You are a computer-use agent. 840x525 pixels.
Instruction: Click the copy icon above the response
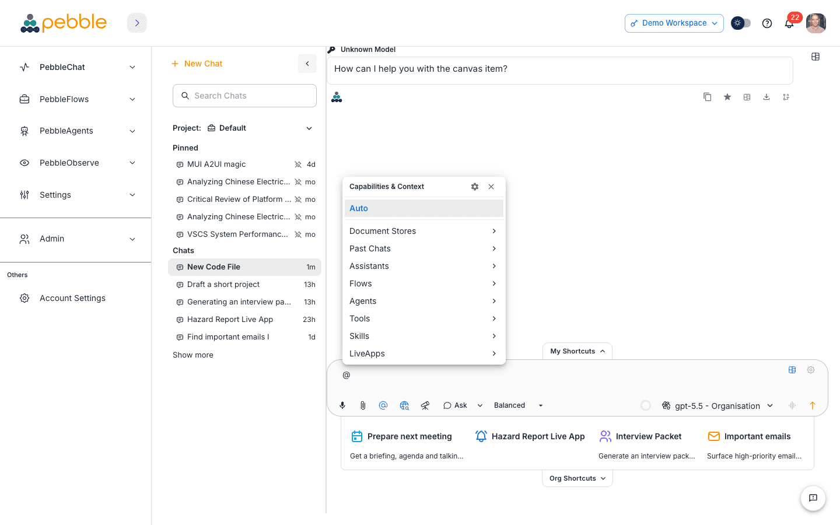(x=708, y=97)
